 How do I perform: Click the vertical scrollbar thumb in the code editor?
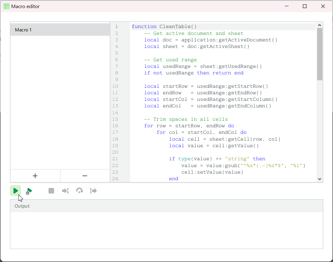(x=320, y=54)
